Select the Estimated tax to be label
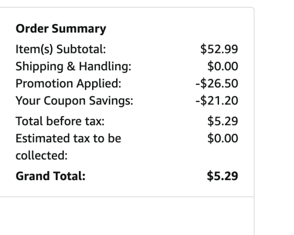The image size is (294, 235). 68,138
